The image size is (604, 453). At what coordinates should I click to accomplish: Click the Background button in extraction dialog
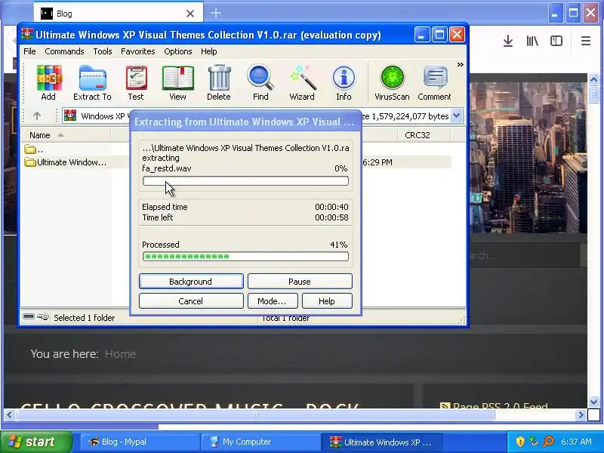[x=191, y=281]
